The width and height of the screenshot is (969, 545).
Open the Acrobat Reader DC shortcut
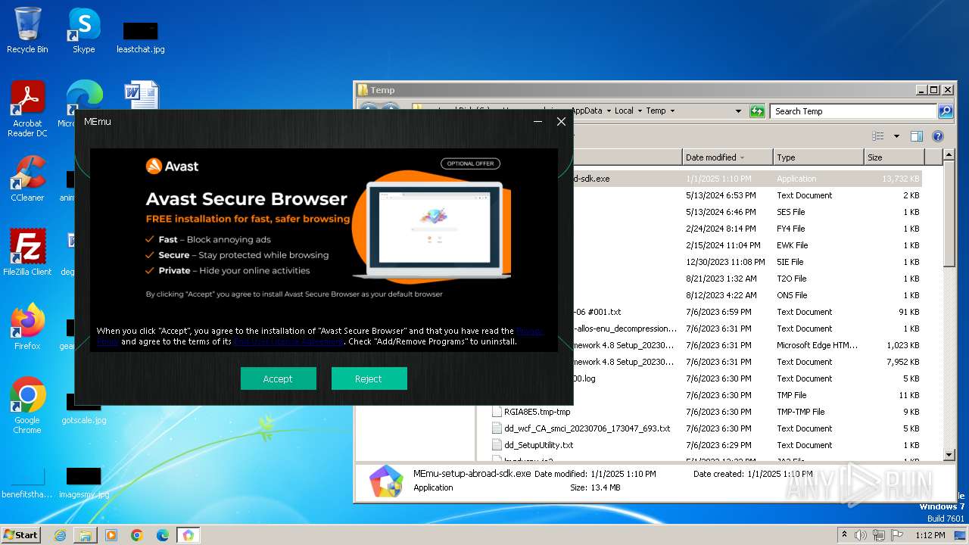coord(27,108)
